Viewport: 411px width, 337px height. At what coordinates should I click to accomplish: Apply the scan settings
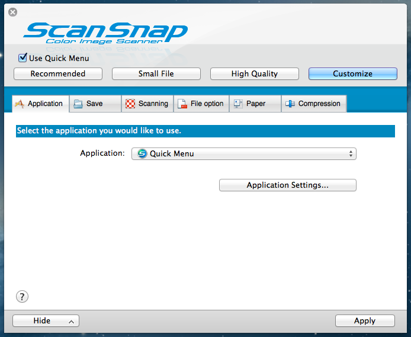(x=365, y=321)
